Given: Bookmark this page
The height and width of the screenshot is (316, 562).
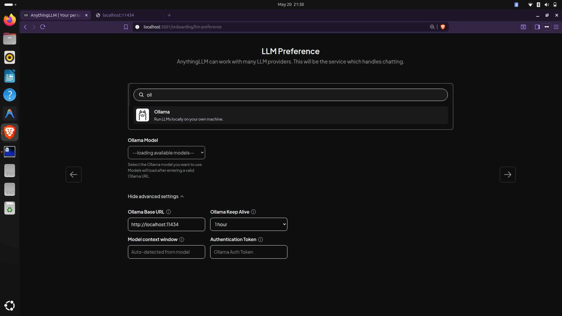Looking at the screenshot, I should click(126, 27).
